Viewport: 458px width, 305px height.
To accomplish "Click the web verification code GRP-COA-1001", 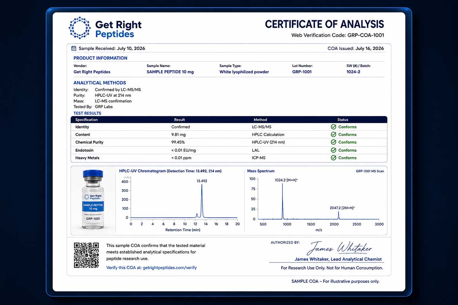I will pos(366,35).
